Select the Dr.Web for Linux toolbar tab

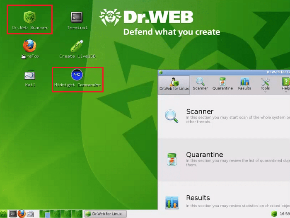[x=174, y=85]
